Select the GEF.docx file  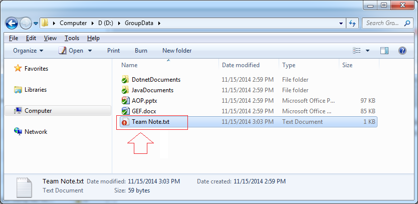coord(141,111)
